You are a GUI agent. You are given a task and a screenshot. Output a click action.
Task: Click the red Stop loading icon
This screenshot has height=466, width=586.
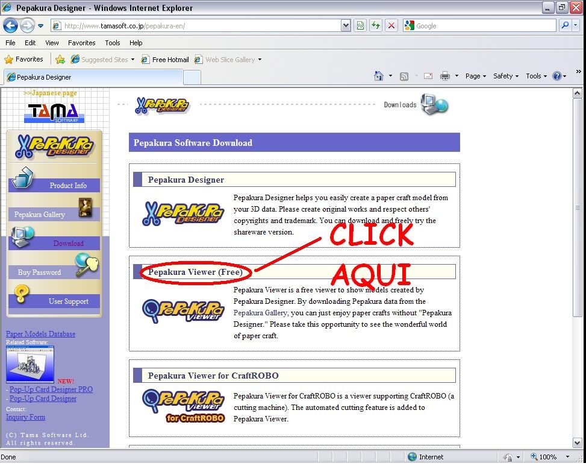tap(391, 25)
